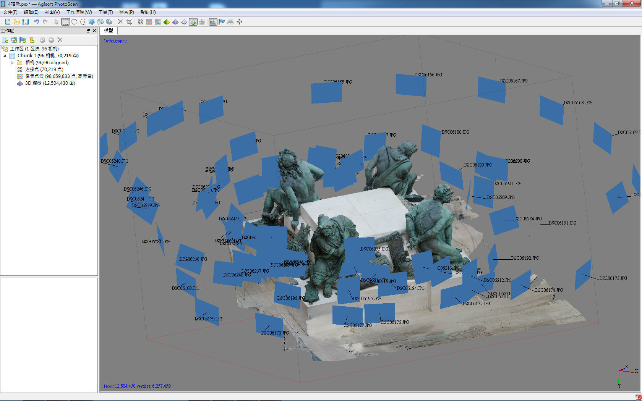This screenshot has height=401, width=642.
Task: Show the sparse Point Cloud view
Action: (140, 22)
